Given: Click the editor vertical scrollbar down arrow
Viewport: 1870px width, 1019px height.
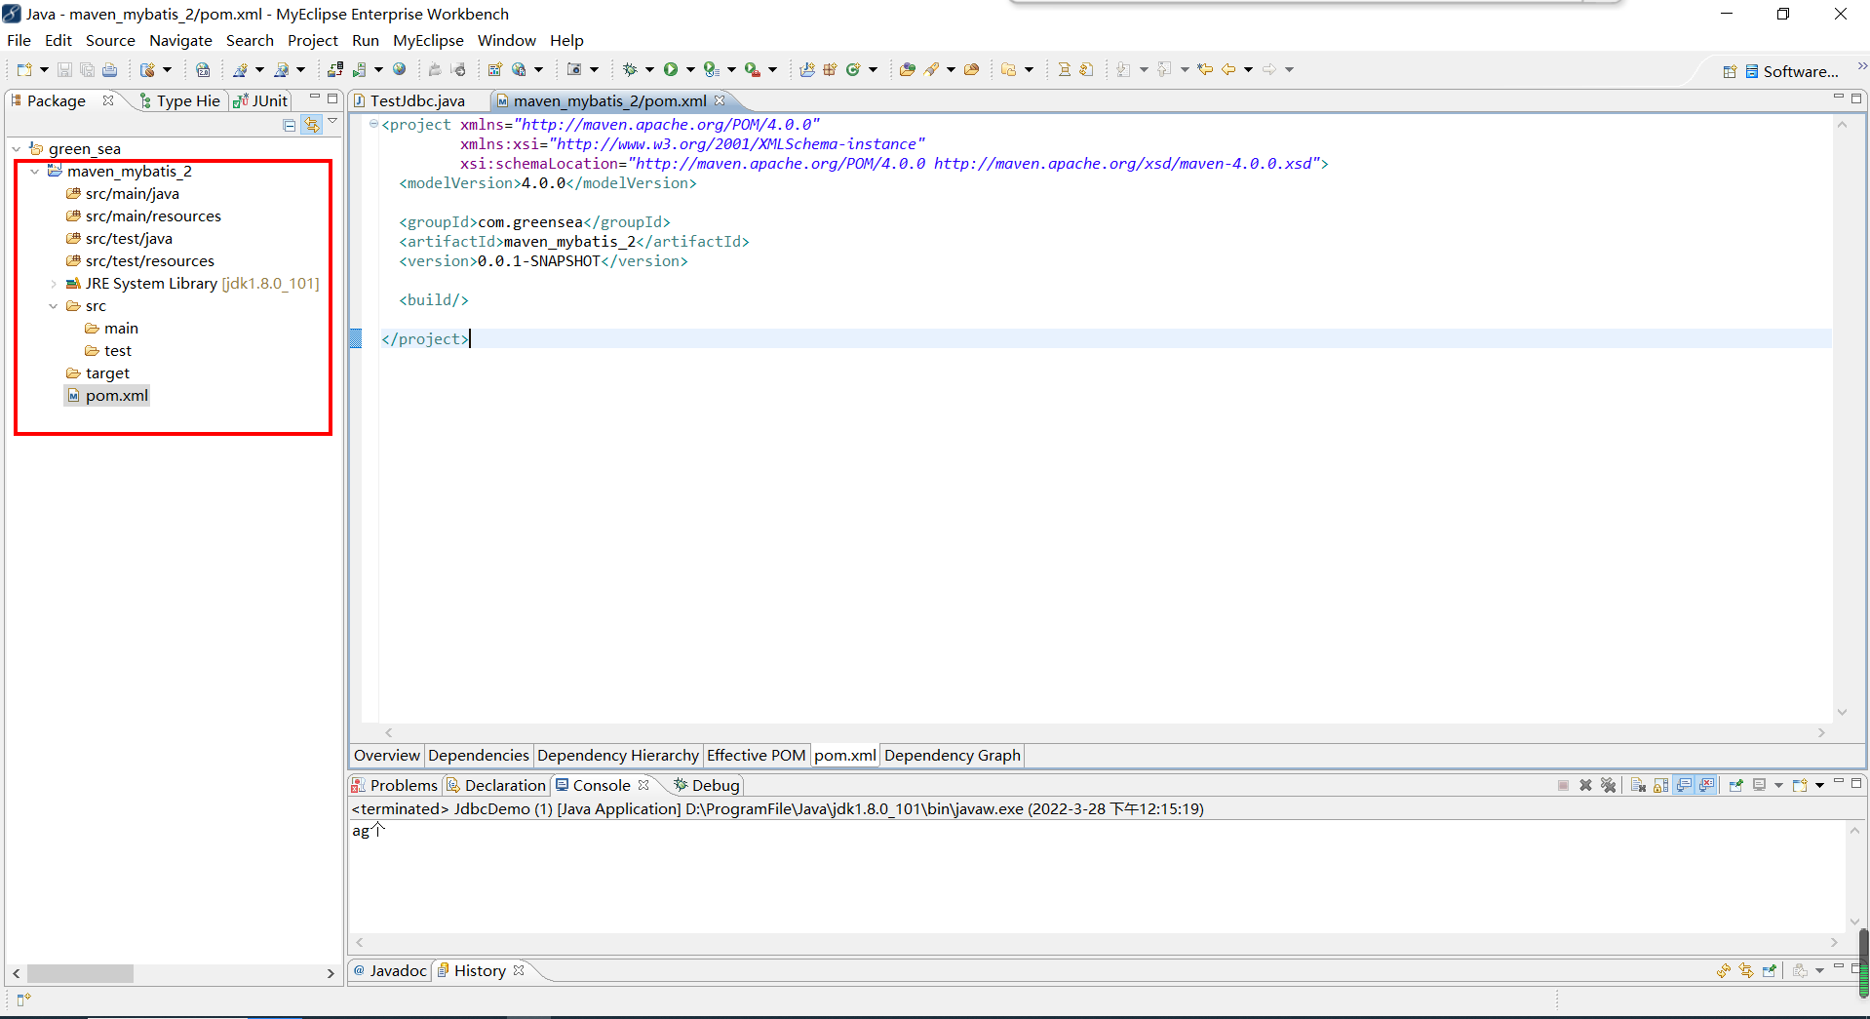Looking at the screenshot, I should 1842,712.
